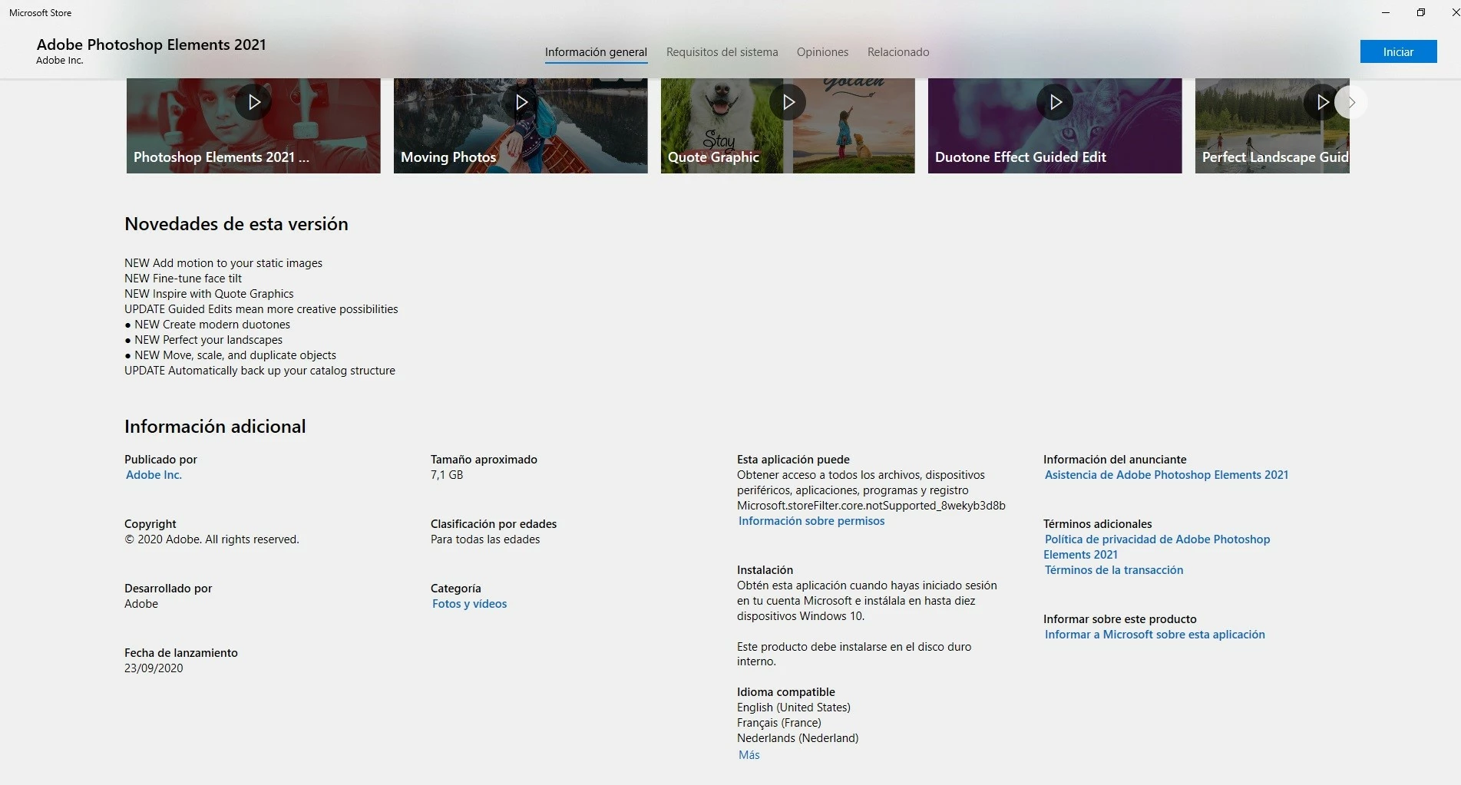Viewport: 1461px width, 785px height.
Task: Click the Información adicional heading
Action: pos(215,427)
